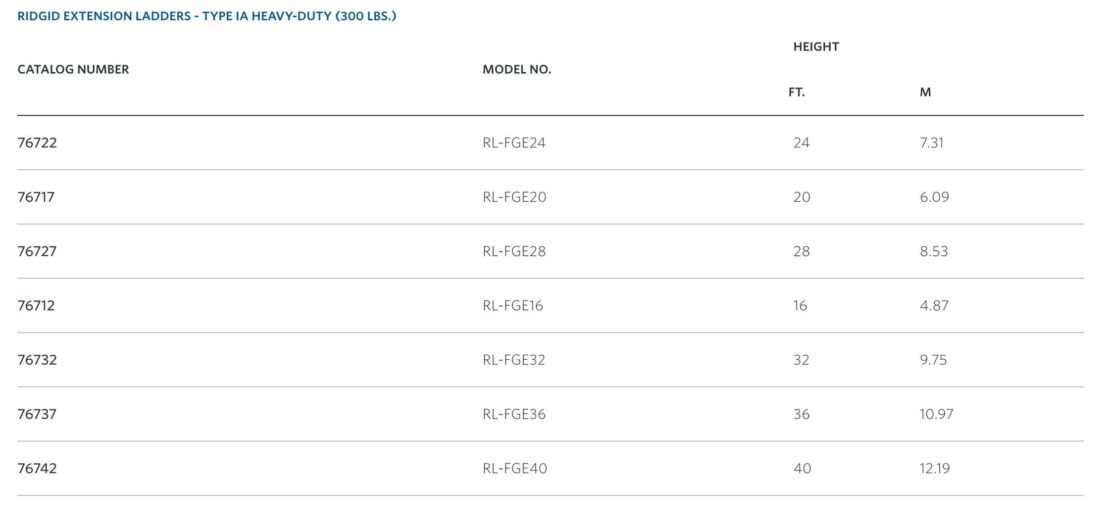This screenshot has width=1105, height=523.
Task: Click model number RL-FGE24
Action: (514, 143)
